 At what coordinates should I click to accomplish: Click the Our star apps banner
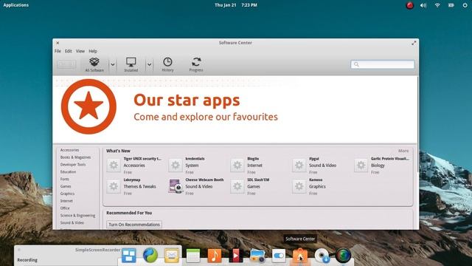(235, 110)
